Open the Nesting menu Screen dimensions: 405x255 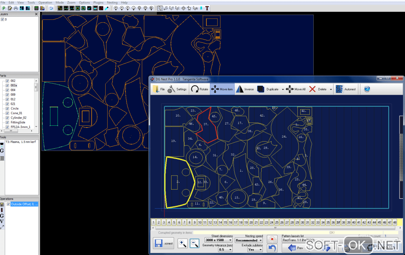tap(112, 2)
